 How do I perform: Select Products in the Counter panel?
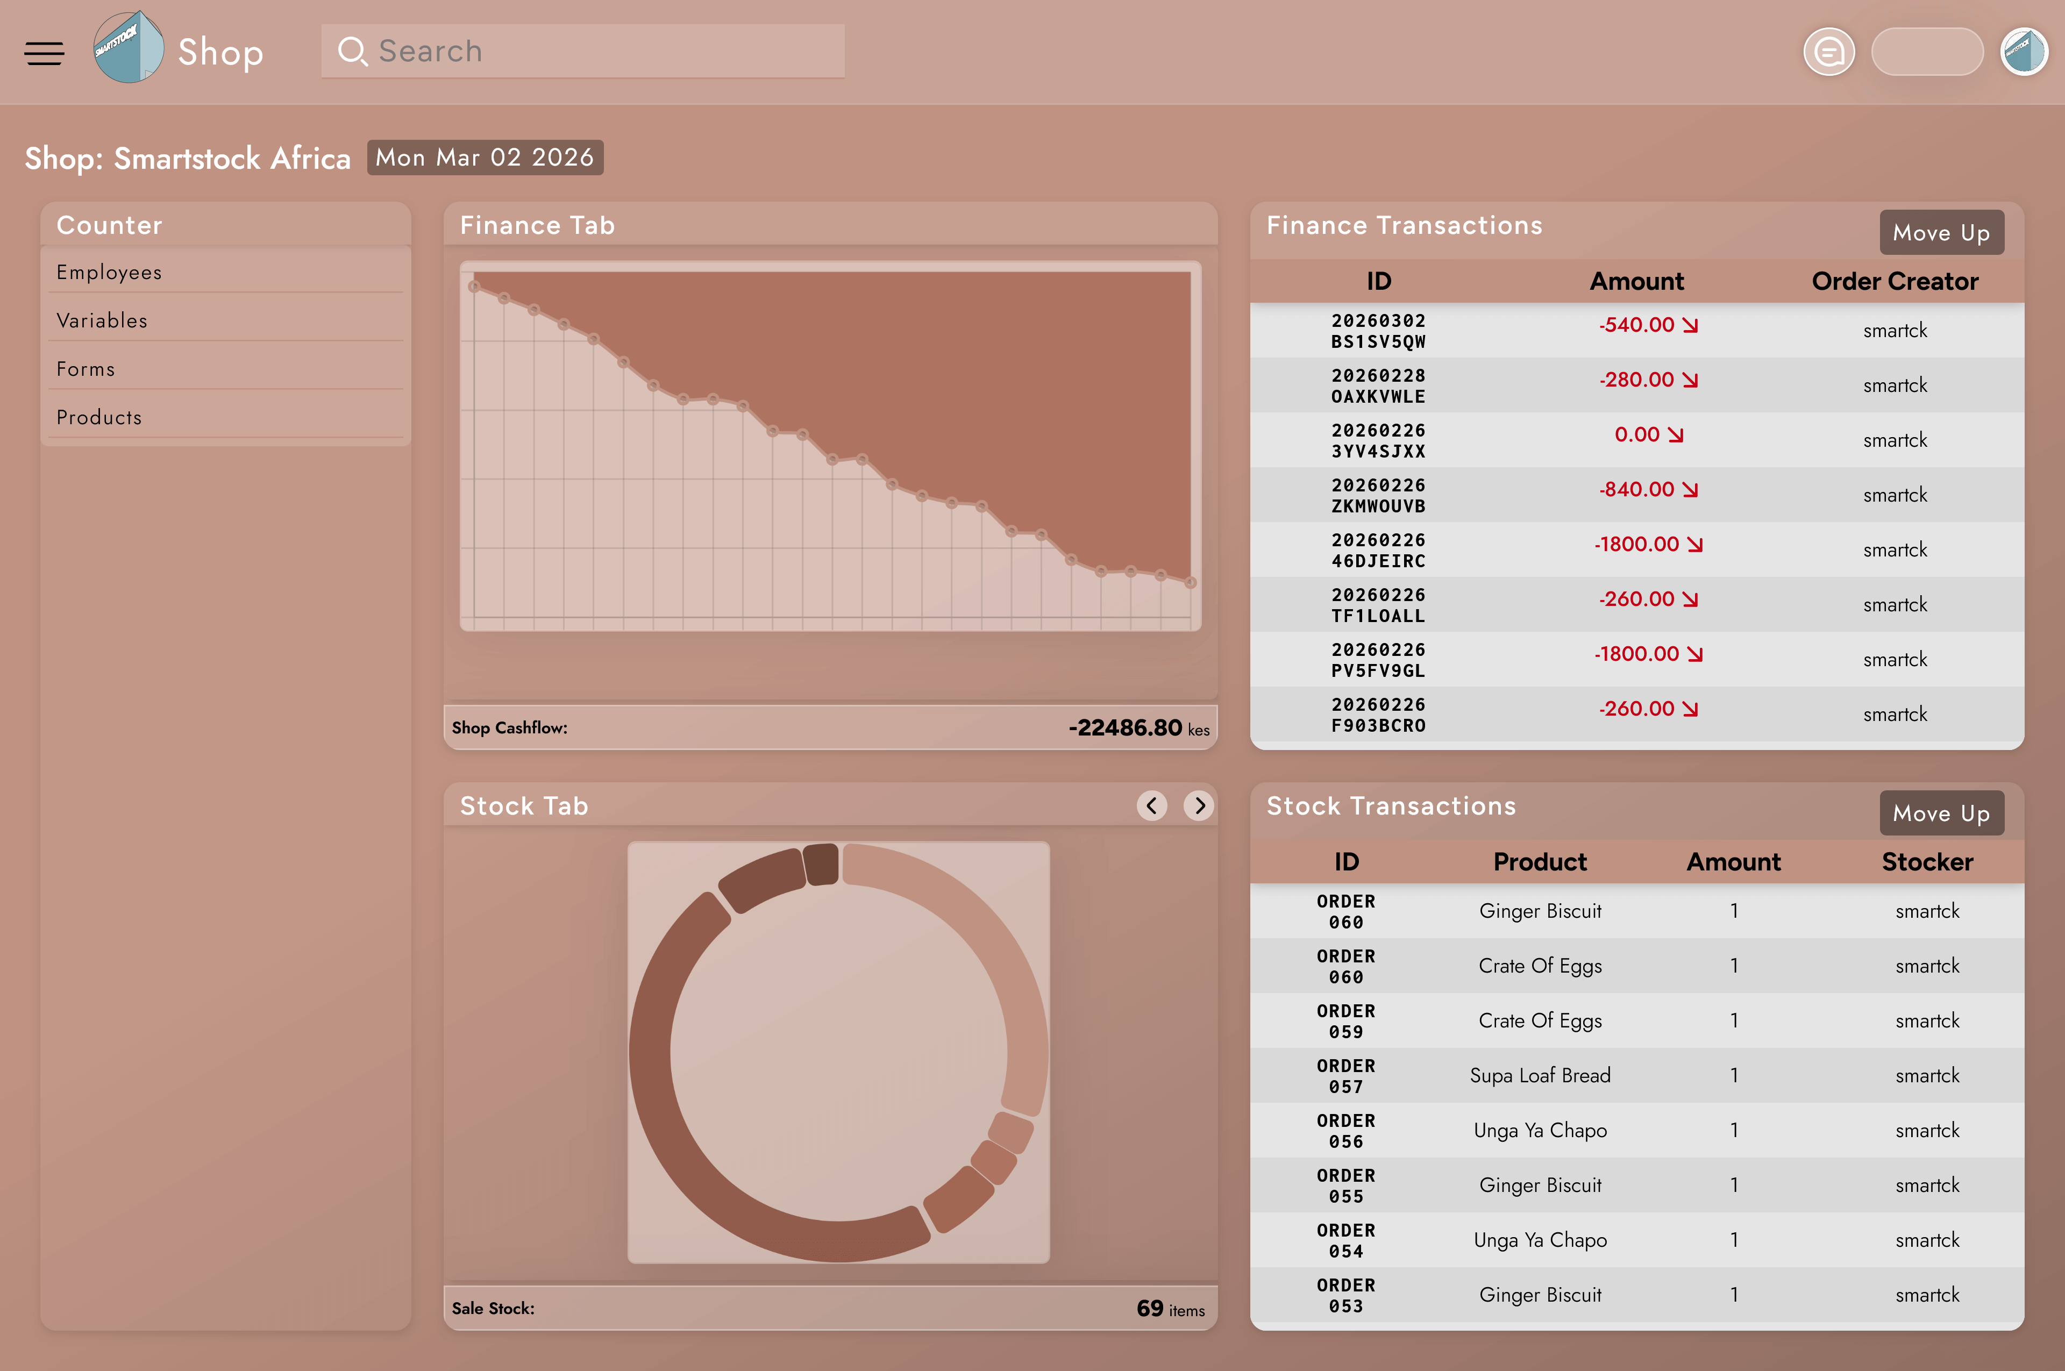pyautogui.click(x=99, y=417)
